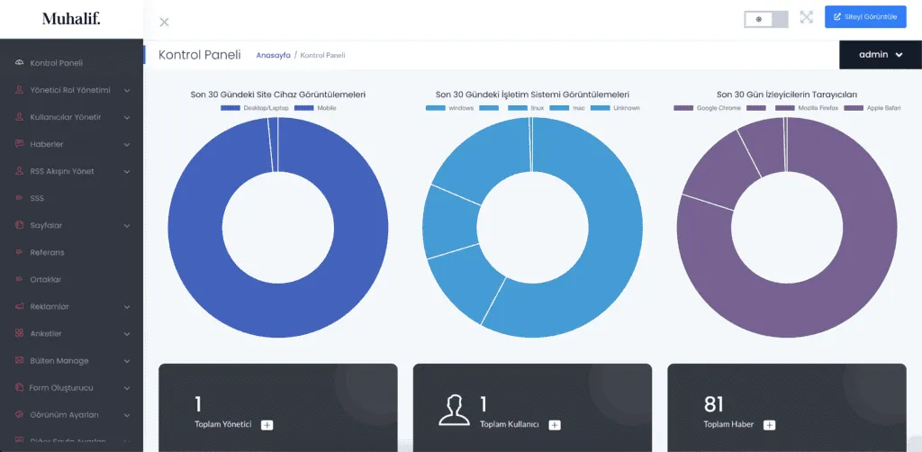Expand the Yönetici Rol Yönetimi submenu chevron
This screenshot has height=452, width=922.
pyautogui.click(x=127, y=90)
